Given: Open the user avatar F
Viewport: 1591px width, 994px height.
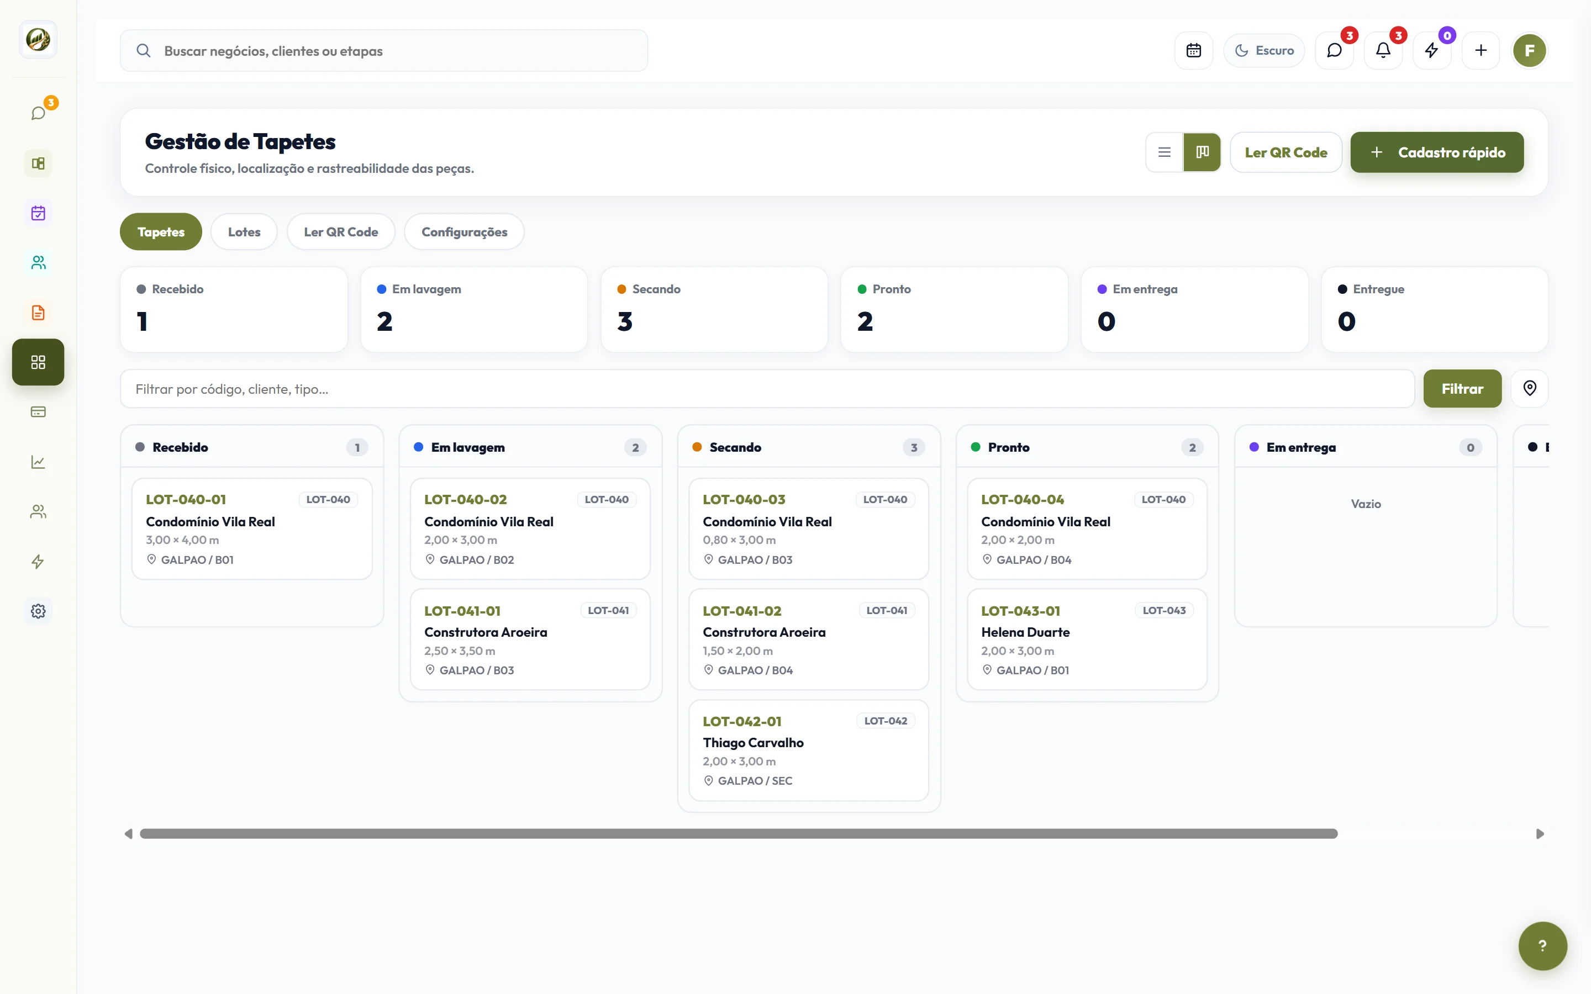Looking at the screenshot, I should [1529, 51].
